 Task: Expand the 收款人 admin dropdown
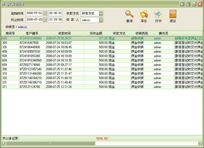pos(101,20)
